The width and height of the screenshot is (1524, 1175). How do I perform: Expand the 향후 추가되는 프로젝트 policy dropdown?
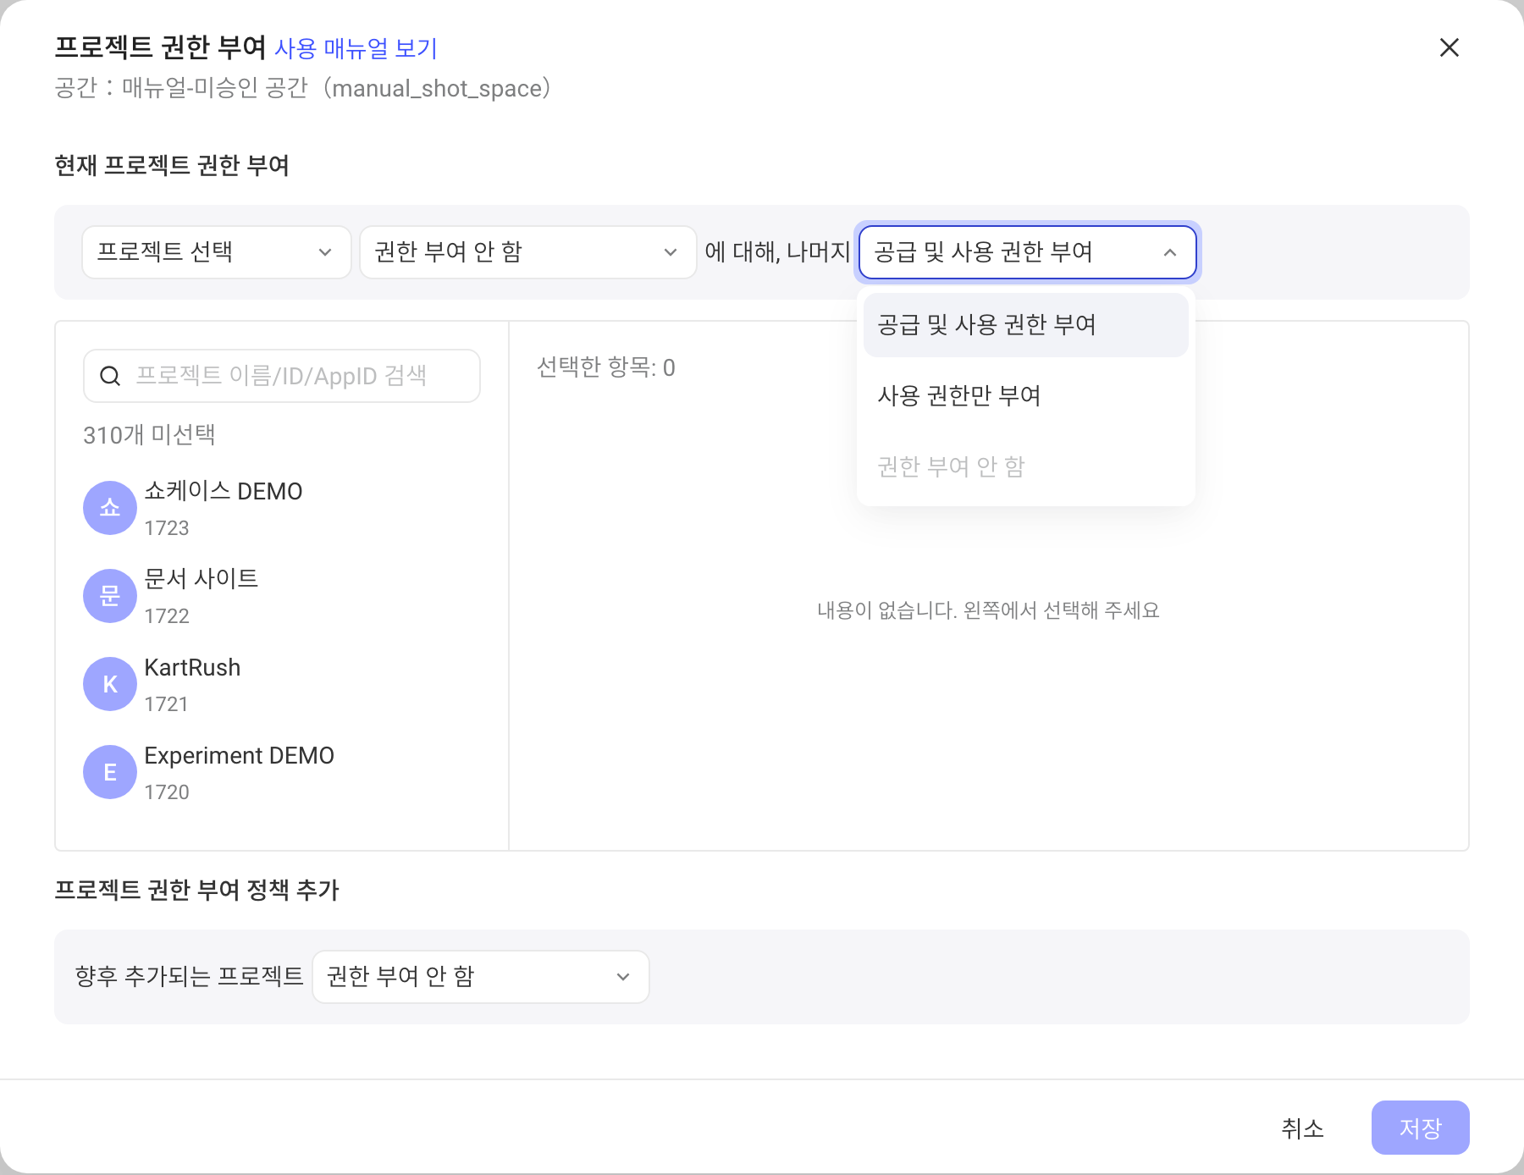481,977
